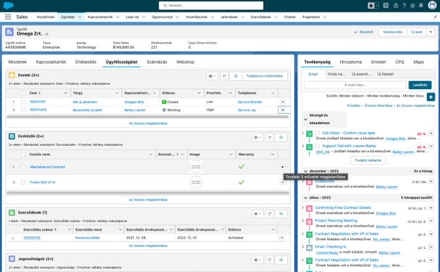The height and width of the screenshot is (272, 440).
Task: Switch to the Kapcsolattartók tab
Action: tap(52, 61)
